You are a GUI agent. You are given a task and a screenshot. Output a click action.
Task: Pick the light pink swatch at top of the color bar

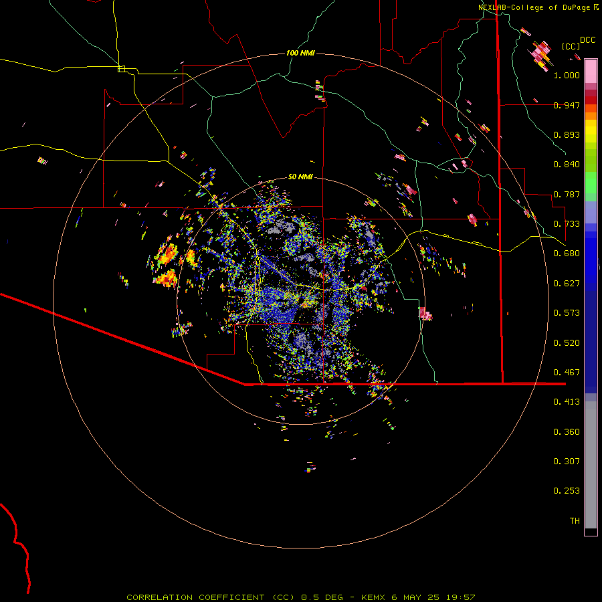(591, 71)
